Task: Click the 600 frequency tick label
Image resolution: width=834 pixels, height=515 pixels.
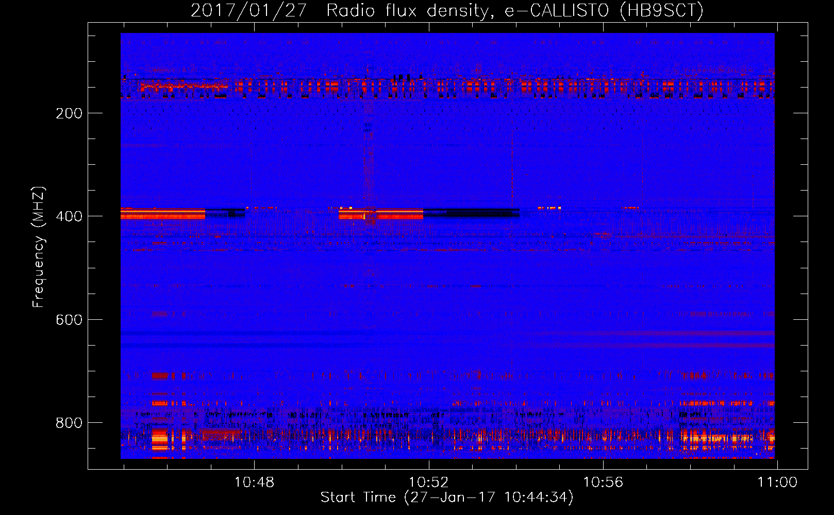Action: [x=69, y=320]
